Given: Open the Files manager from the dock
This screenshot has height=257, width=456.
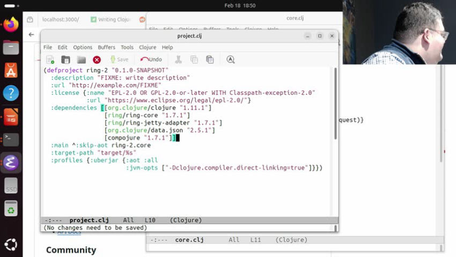Looking at the screenshot, I should click(11, 47).
